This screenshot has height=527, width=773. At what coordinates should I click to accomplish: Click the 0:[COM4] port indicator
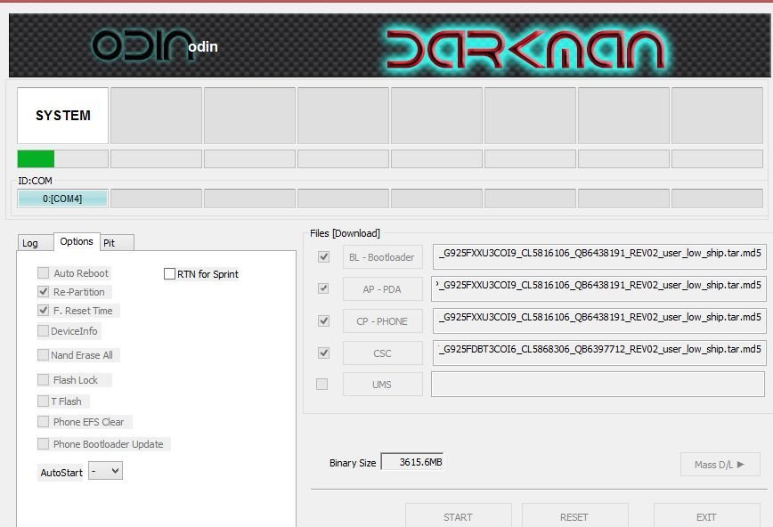(x=62, y=199)
